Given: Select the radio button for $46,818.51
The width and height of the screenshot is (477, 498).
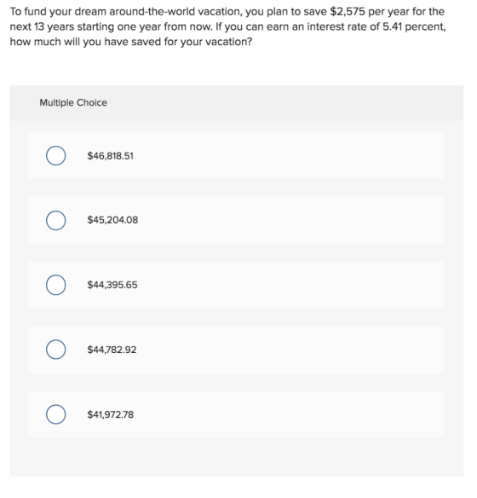Looking at the screenshot, I should (56, 155).
